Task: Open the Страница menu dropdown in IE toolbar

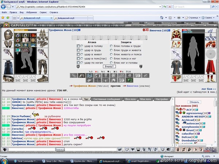Action: point(200,18)
